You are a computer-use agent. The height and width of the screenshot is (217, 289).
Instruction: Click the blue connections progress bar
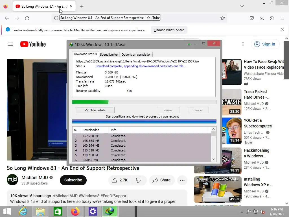click(x=144, y=121)
